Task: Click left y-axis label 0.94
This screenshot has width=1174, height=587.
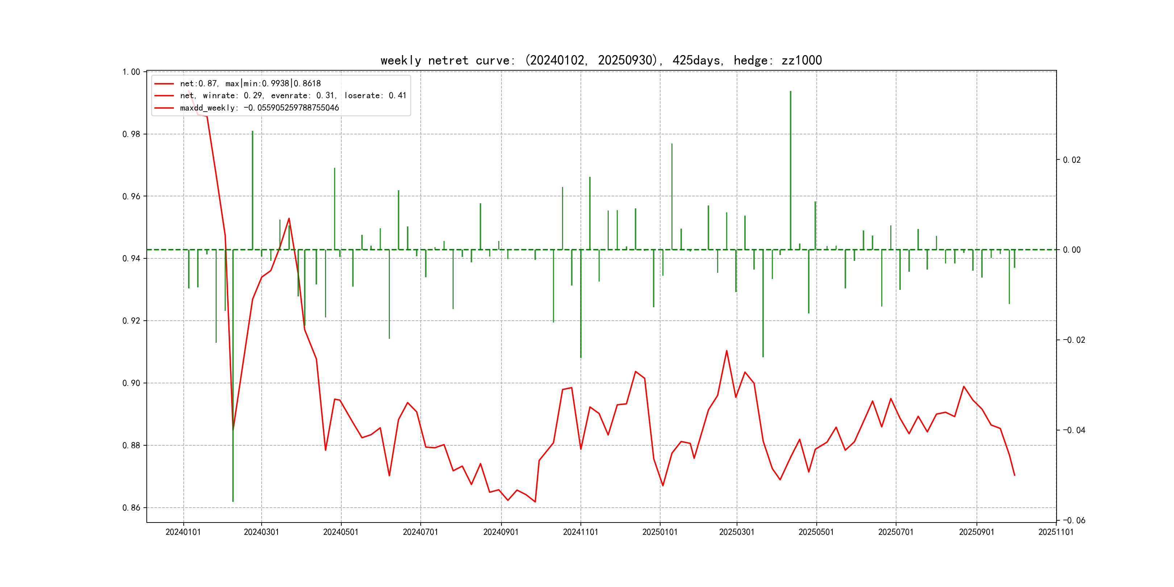Action: click(131, 259)
